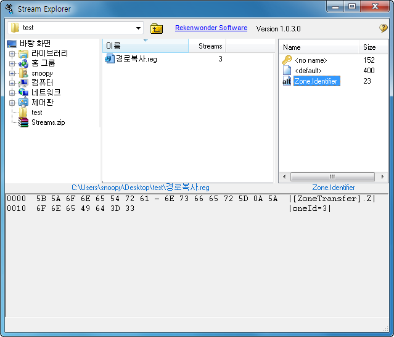Click the stream size value 400

point(369,70)
